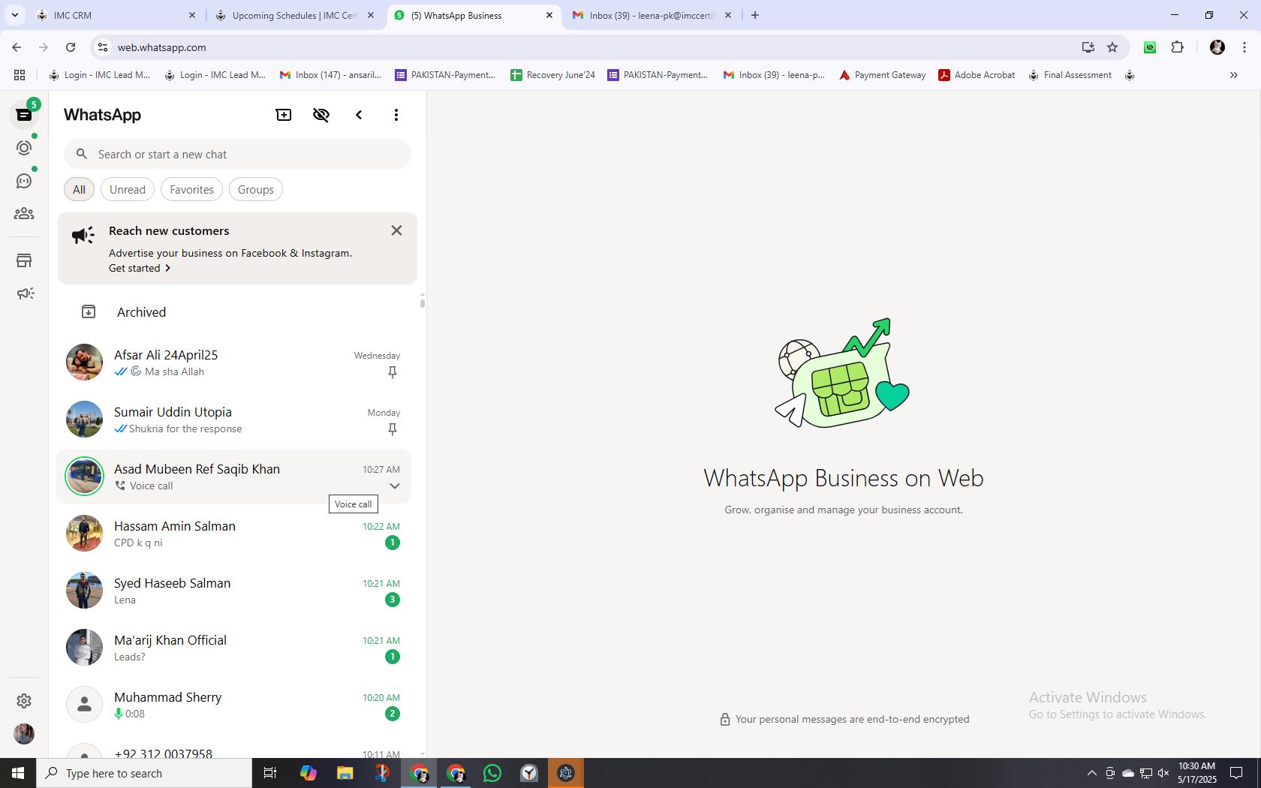Viewport: 1261px width, 788px height.
Task: Open the Asad Mubeen Ref Saqib Khan chat
Action: 234,477
